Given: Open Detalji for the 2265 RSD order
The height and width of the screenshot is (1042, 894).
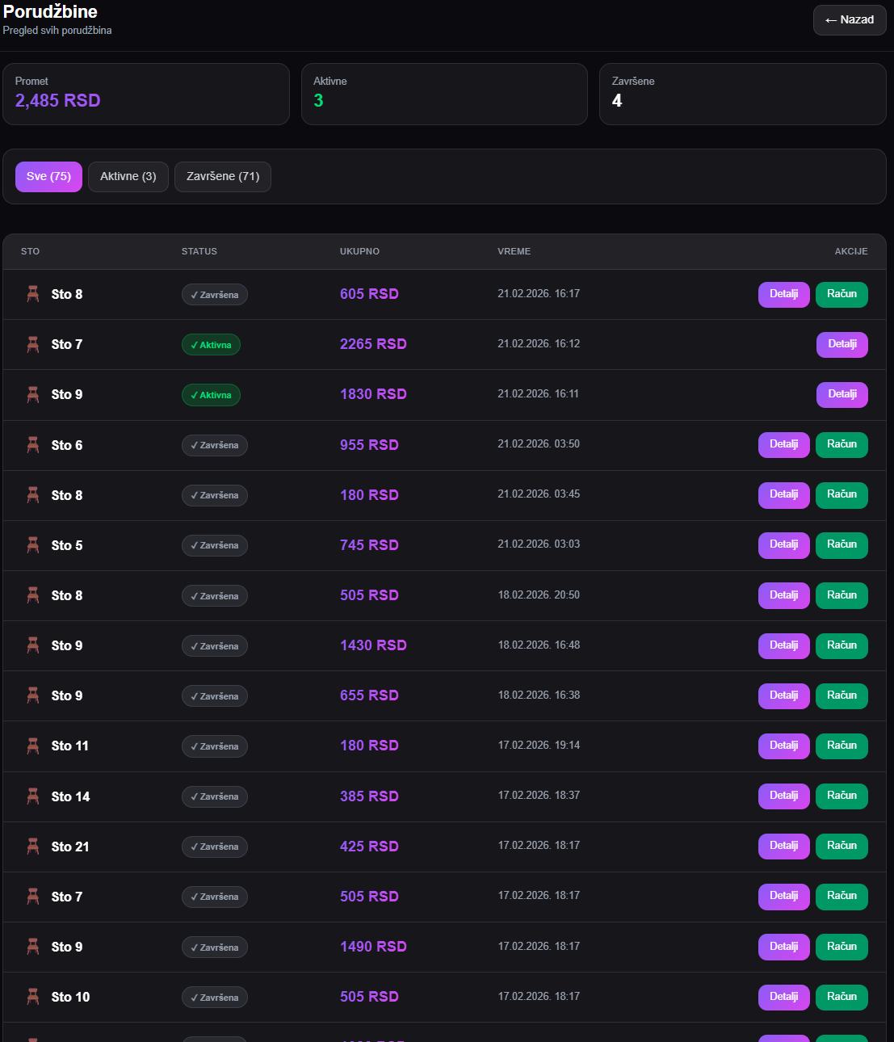Looking at the screenshot, I should coord(842,345).
